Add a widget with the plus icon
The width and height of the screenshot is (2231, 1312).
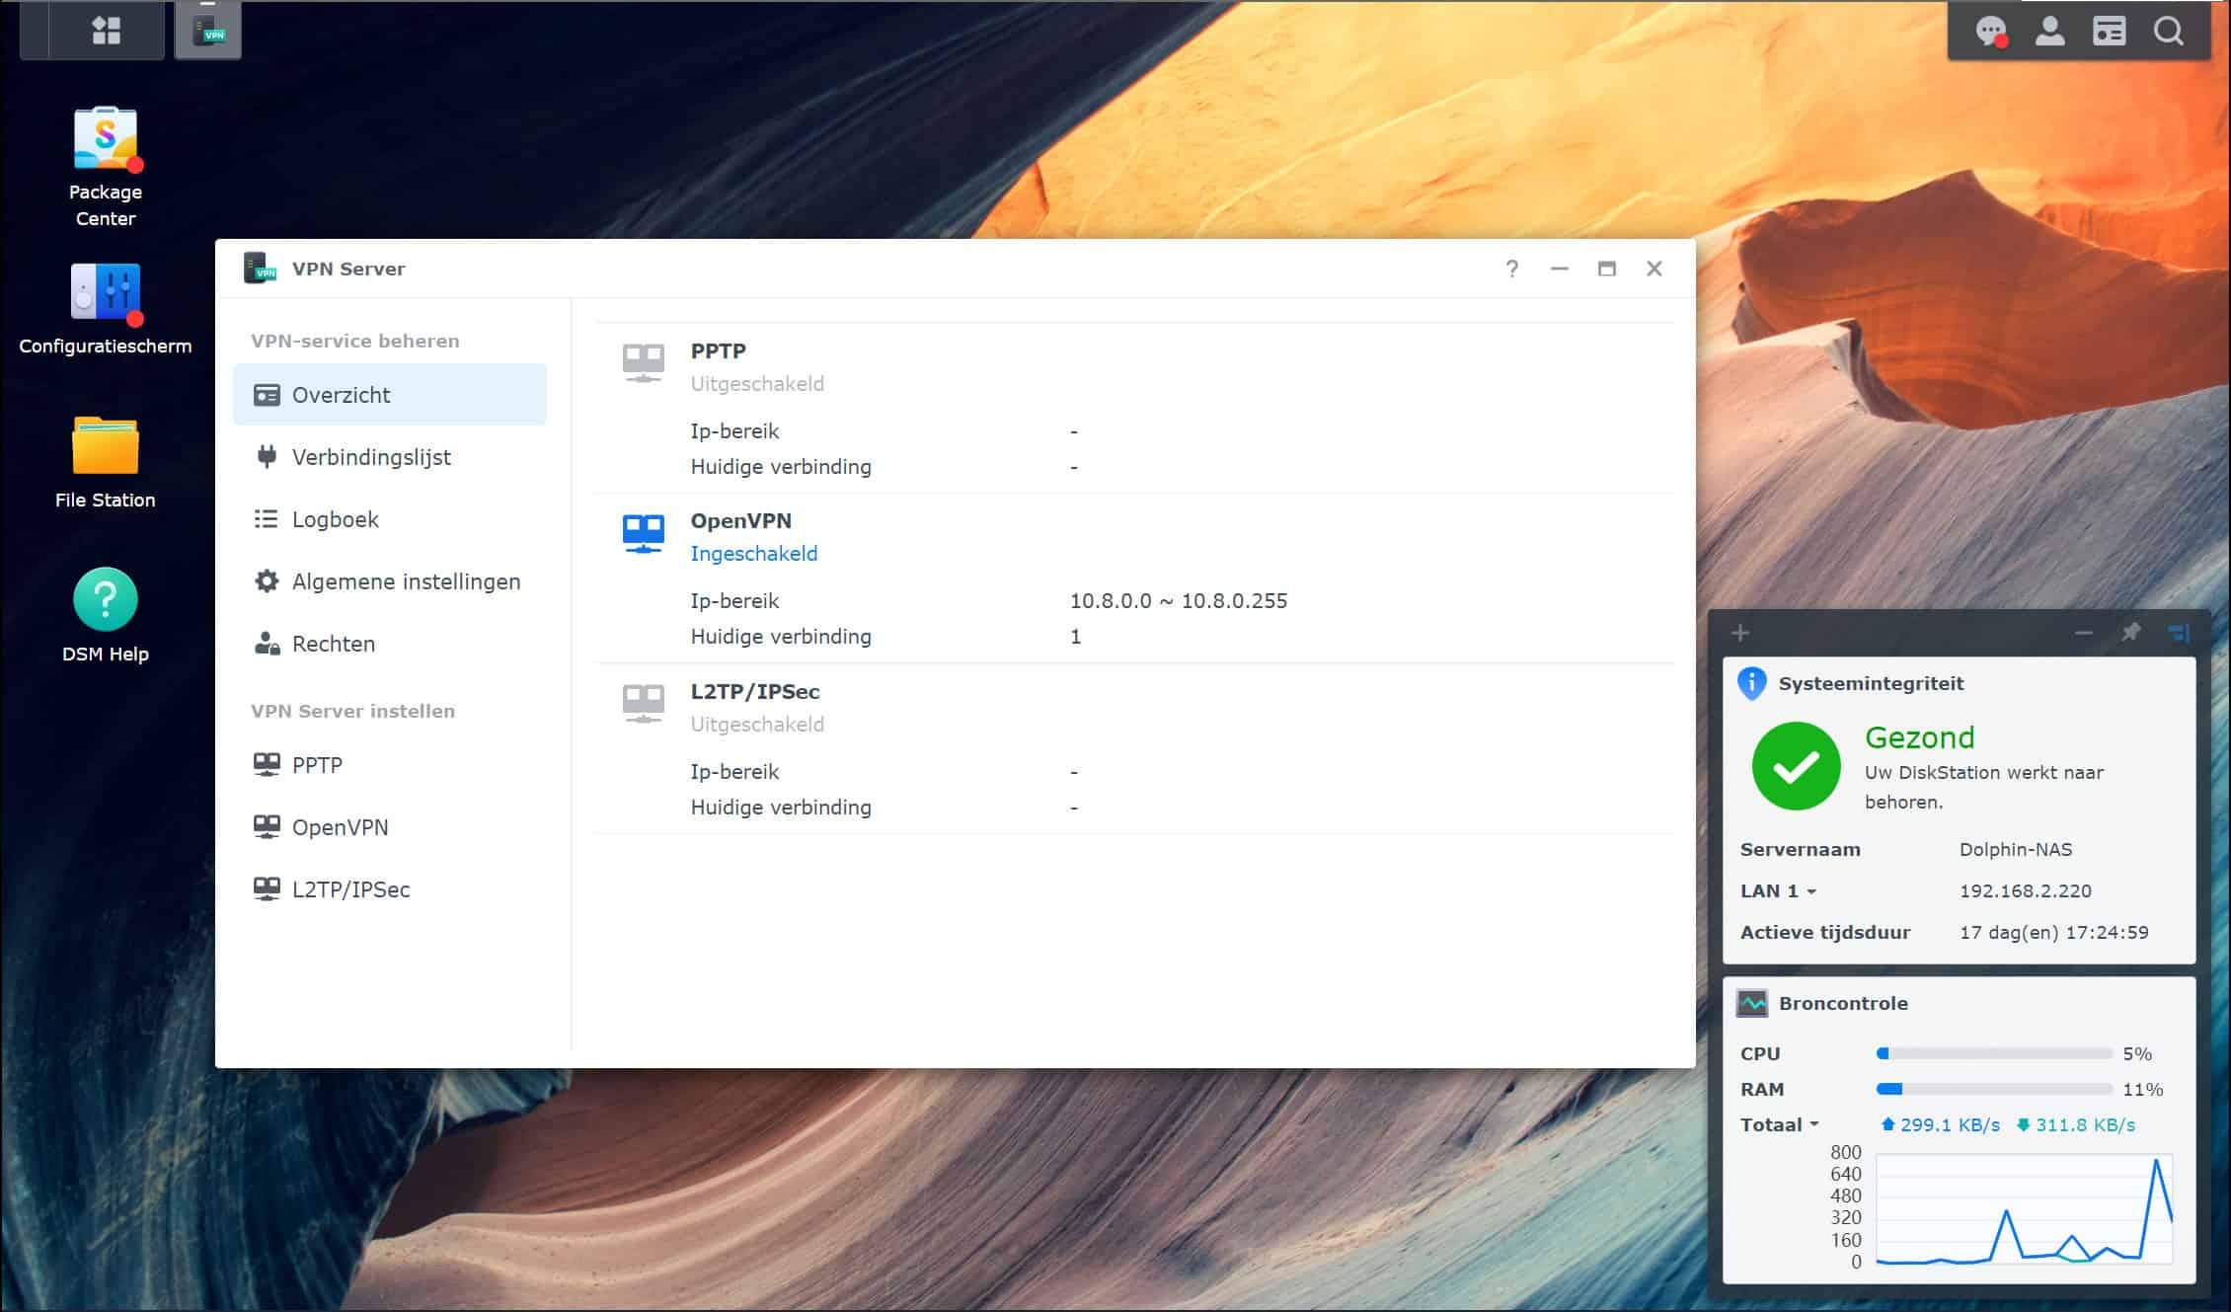coord(1740,633)
